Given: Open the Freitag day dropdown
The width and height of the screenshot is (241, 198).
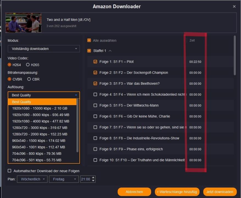Looking at the screenshot, I should tap(64, 179).
